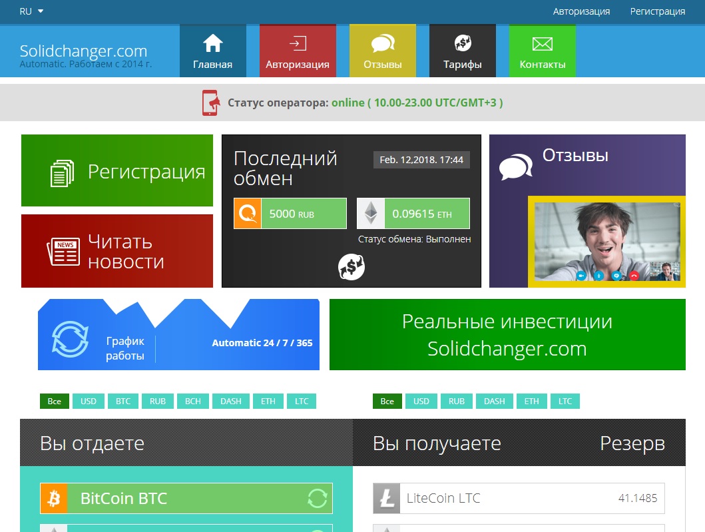Open the Авторизация red menu label

tap(297, 65)
